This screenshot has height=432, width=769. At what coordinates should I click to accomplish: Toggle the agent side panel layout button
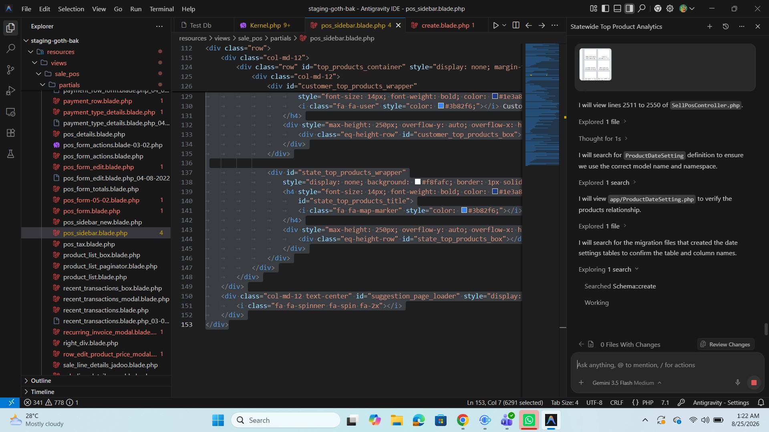point(630,8)
